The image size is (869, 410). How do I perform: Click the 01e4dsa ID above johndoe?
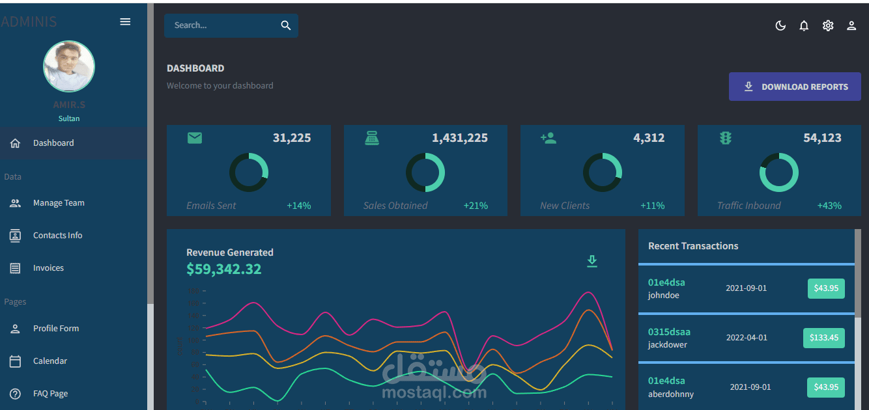point(666,282)
